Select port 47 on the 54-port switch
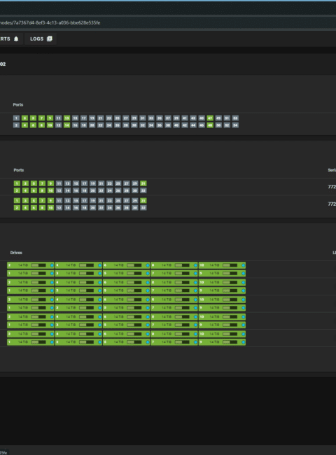Image resolution: width=336 pixels, height=455 pixels. (x=210, y=118)
